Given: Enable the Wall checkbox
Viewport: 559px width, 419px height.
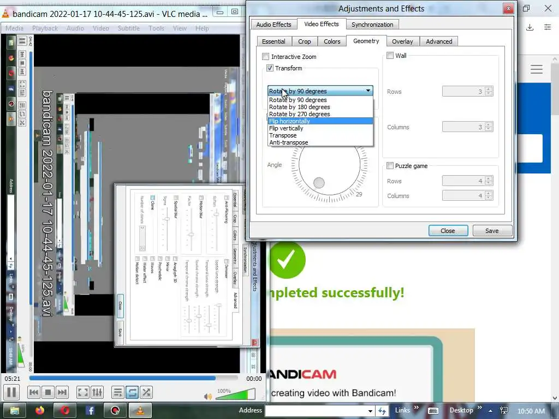Looking at the screenshot, I should tap(390, 56).
